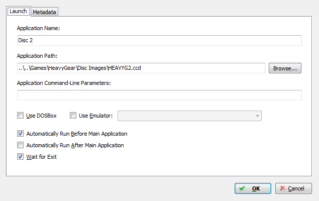This screenshot has width=319, height=201.
Task: Focus the Application Name field with Disc 2
Action: [x=159, y=40]
